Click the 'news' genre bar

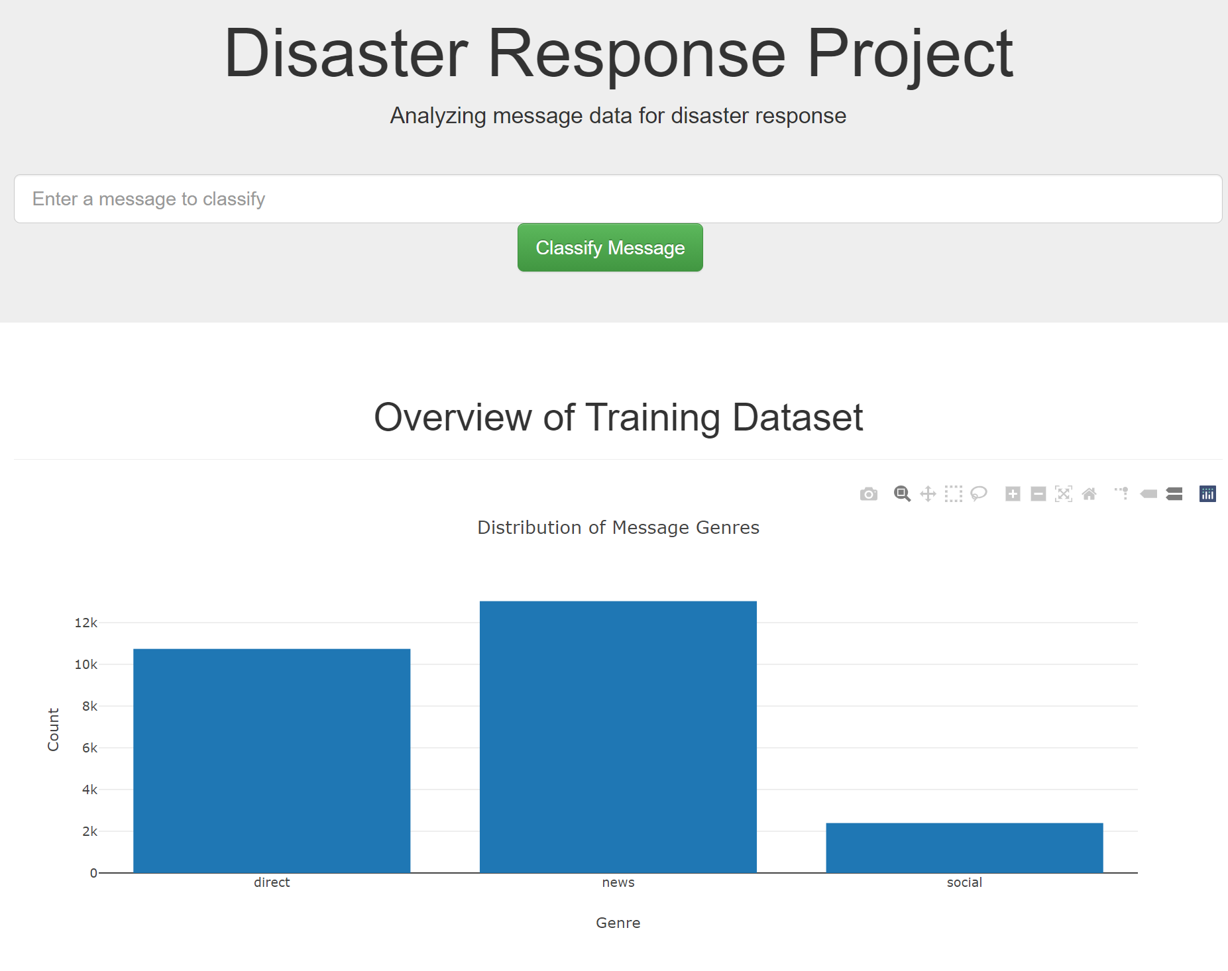[618, 737]
